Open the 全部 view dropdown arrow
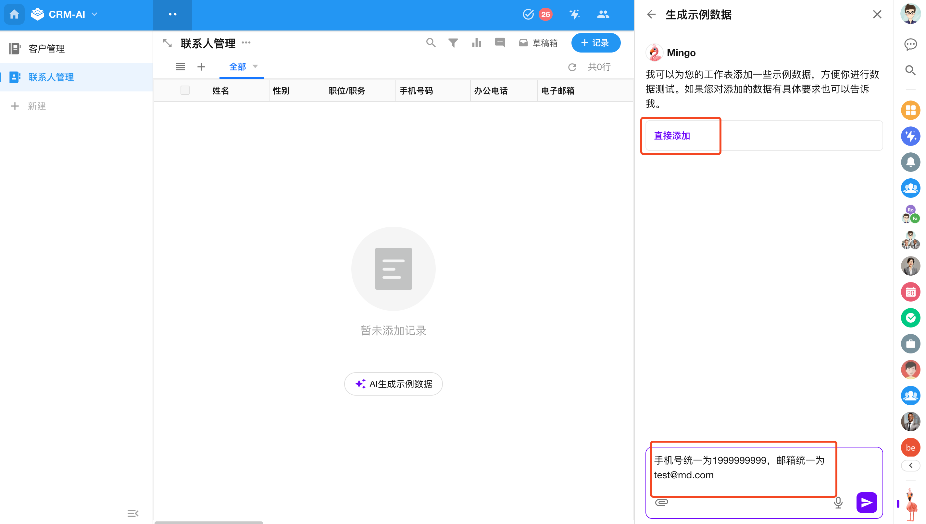The image size is (926, 524). pyautogui.click(x=255, y=66)
